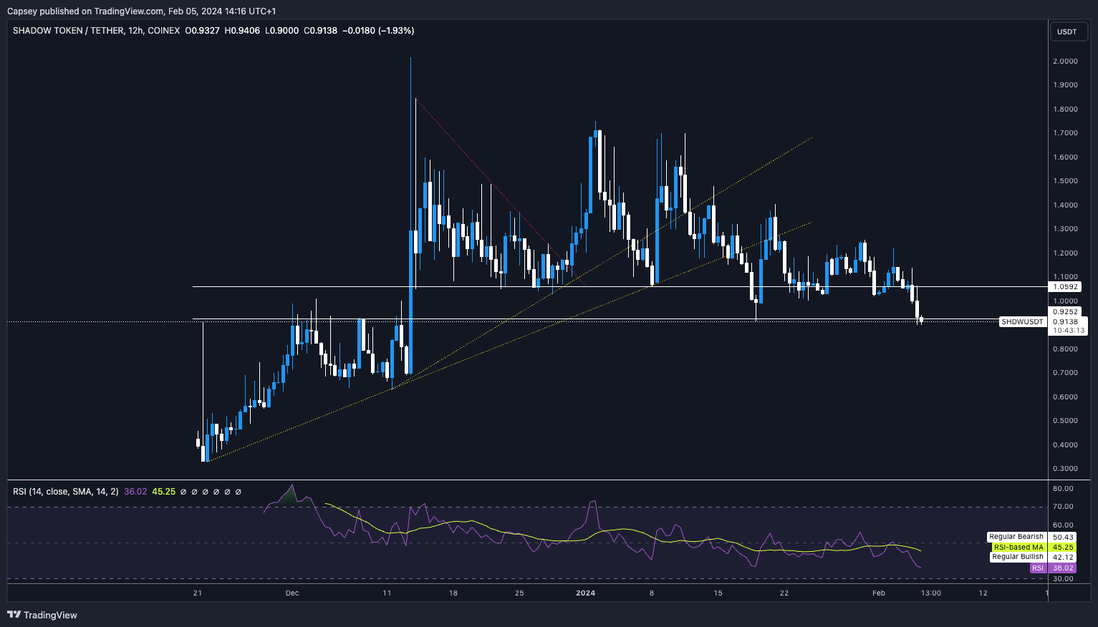Click the 10:43:13 candle countdown timer
The width and height of the screenshot is (1098, 627).
pos(1069,331)
